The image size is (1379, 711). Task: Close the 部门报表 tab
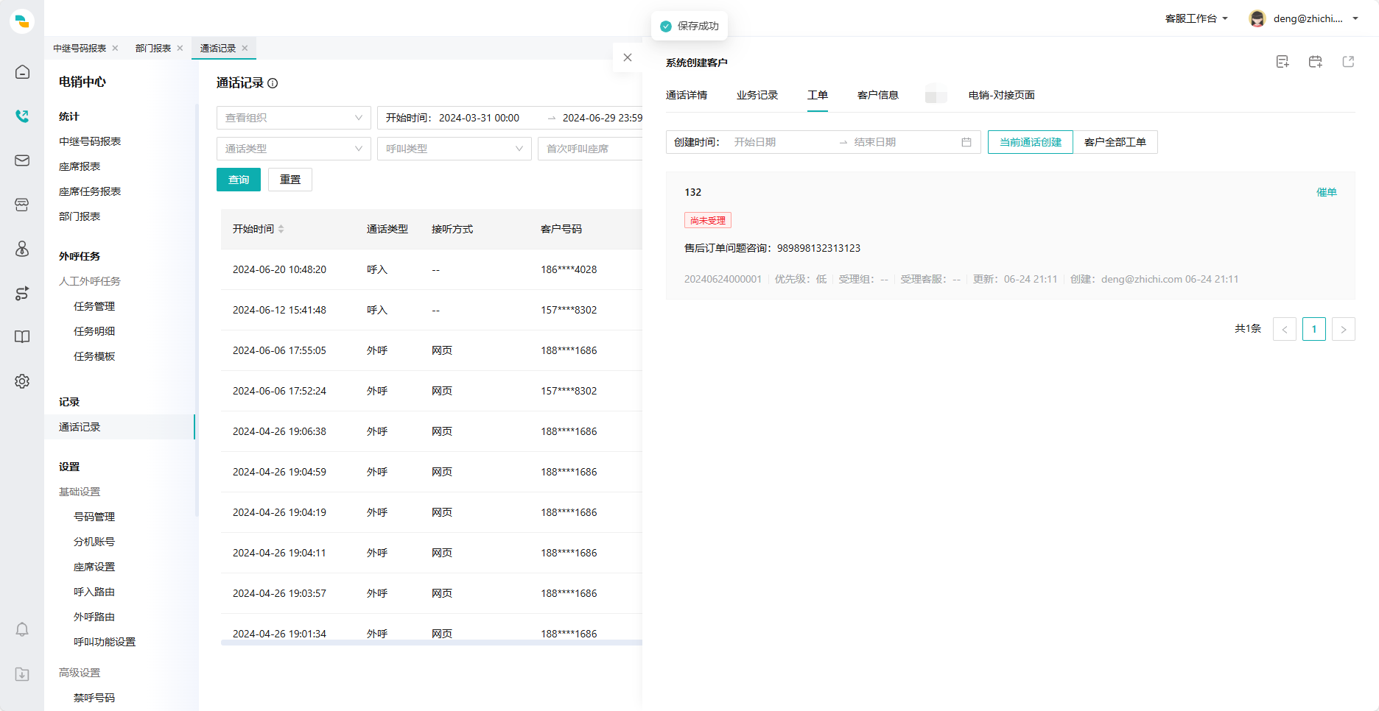pos(180,48)
